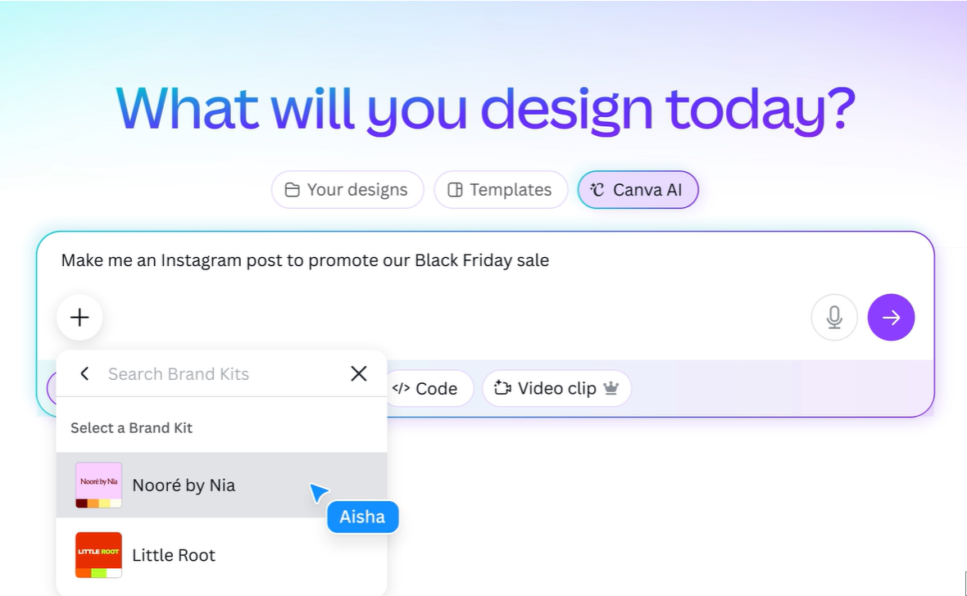Select the Little Root brand kit
967x596 pixels.
173,555
